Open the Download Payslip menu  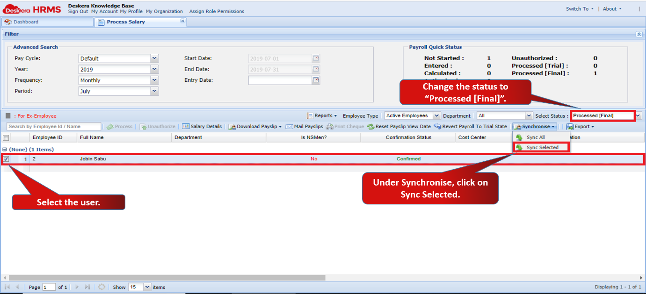[255, 127]
